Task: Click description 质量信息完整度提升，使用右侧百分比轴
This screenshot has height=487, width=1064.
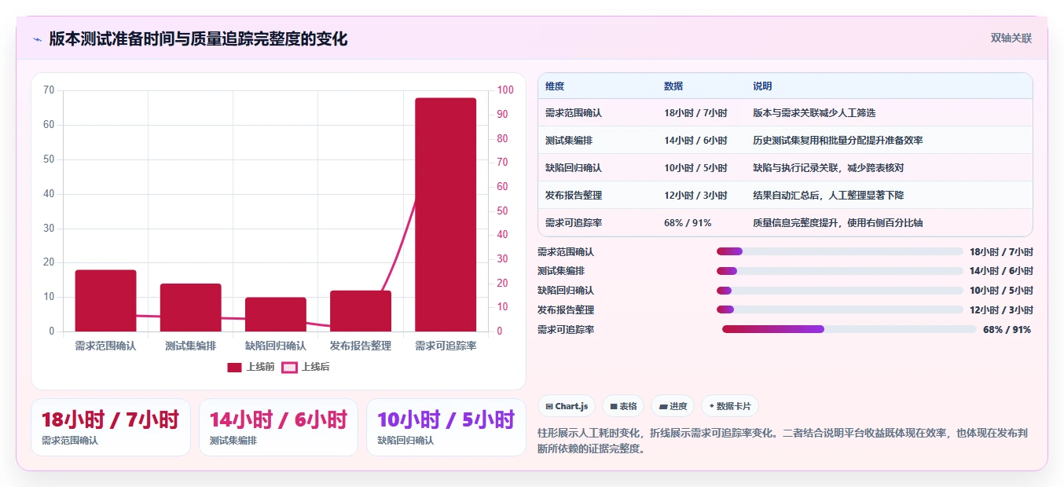Action: (x=838, y=223)
